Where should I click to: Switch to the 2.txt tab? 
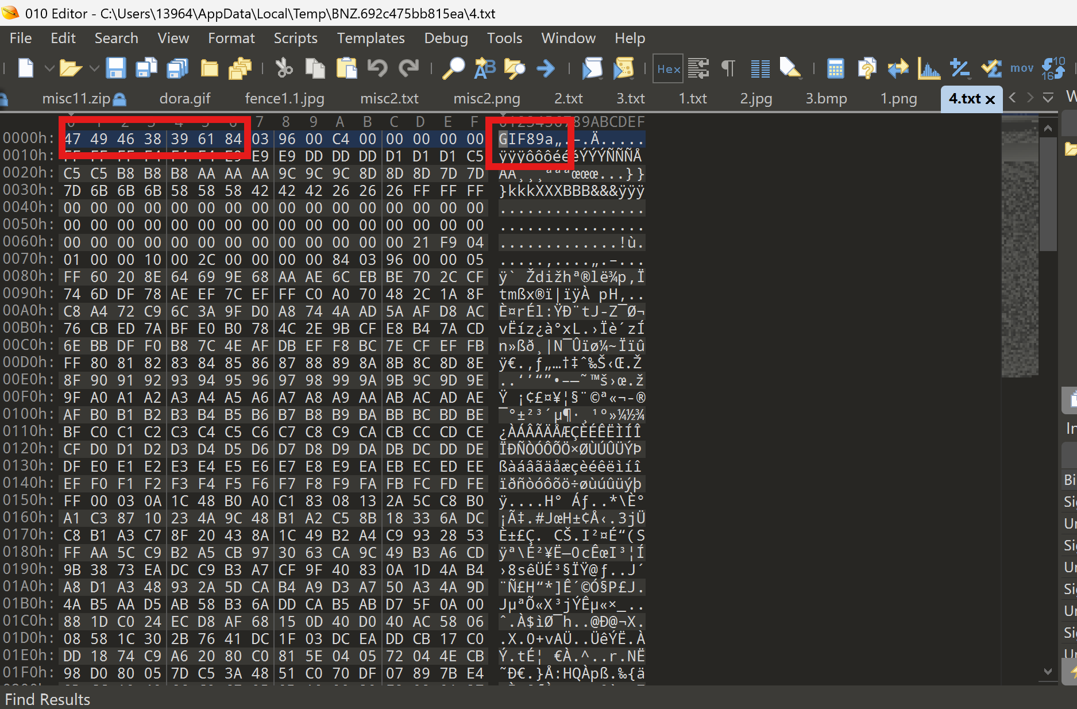click(568, 99)
